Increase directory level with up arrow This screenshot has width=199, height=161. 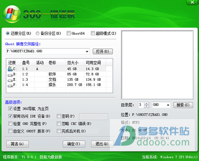147,104
